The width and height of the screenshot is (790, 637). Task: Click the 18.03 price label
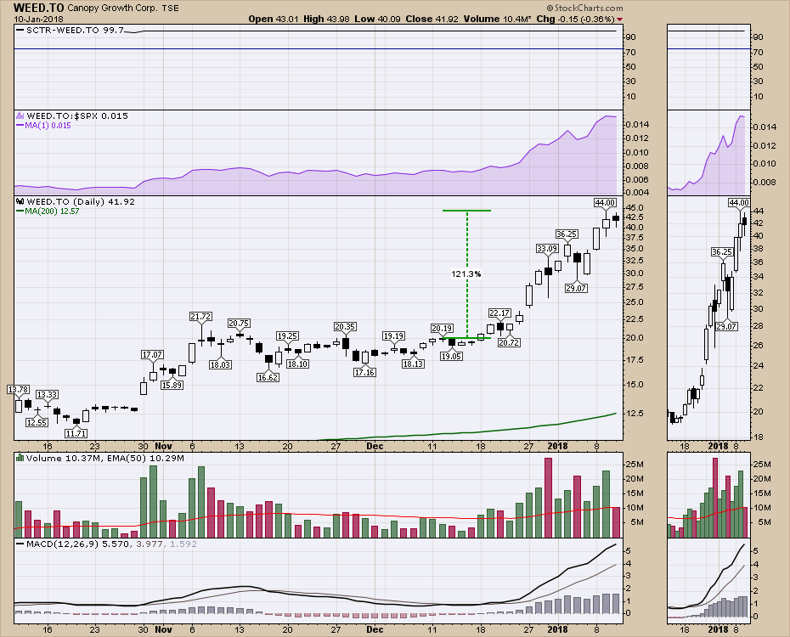pos(220,364)
